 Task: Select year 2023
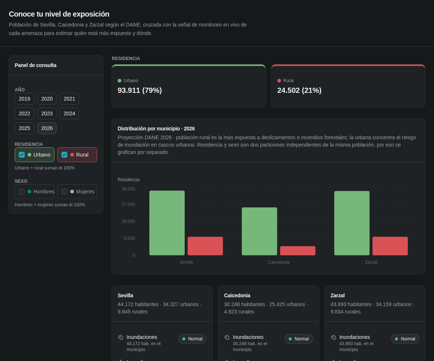coord(47,113)
